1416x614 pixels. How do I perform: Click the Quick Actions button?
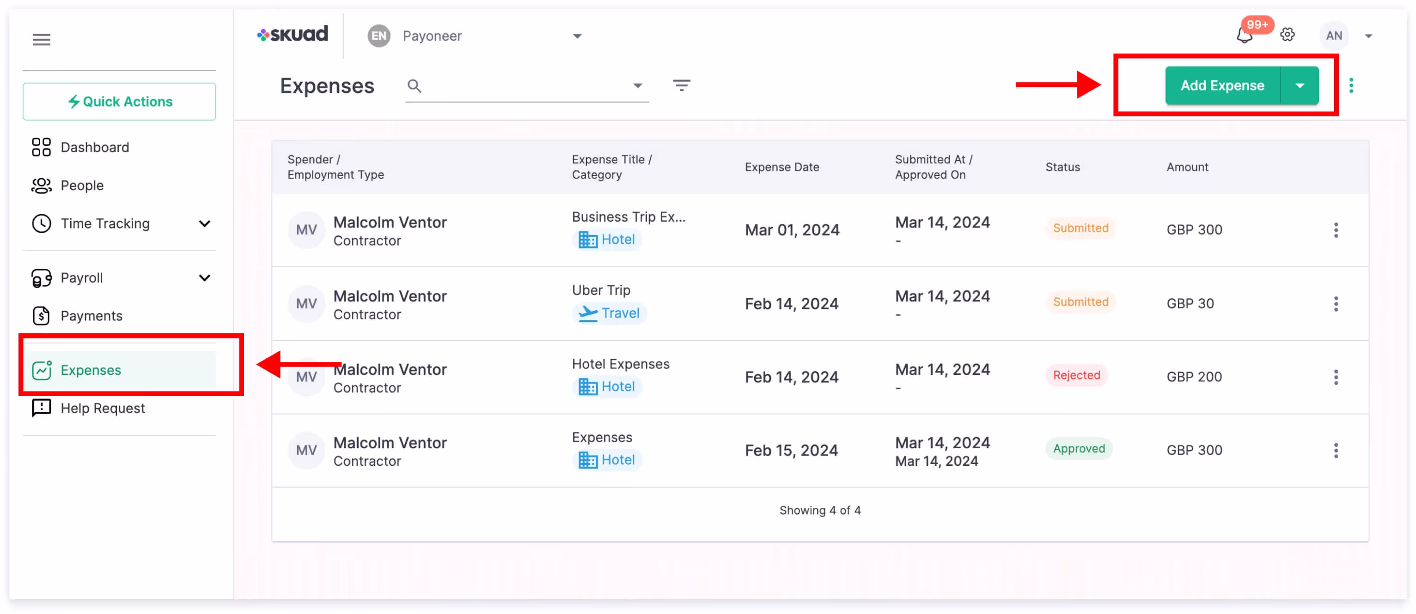point(119,102)
